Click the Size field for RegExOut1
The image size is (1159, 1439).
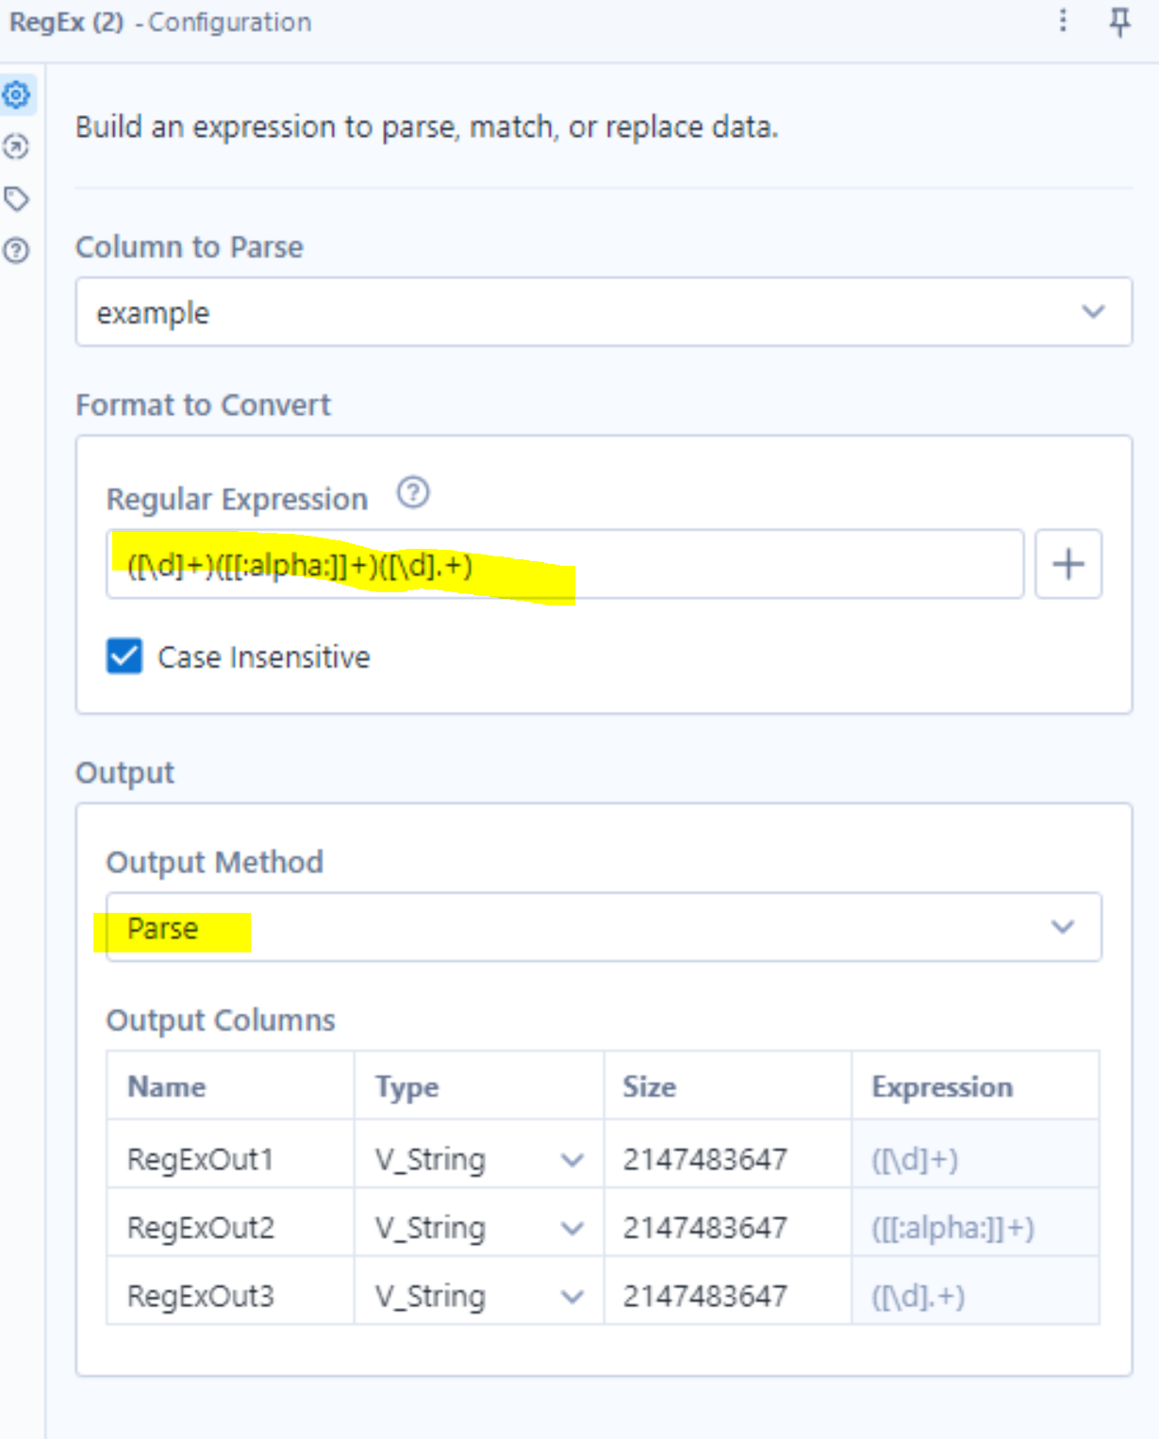point(726,1159)
